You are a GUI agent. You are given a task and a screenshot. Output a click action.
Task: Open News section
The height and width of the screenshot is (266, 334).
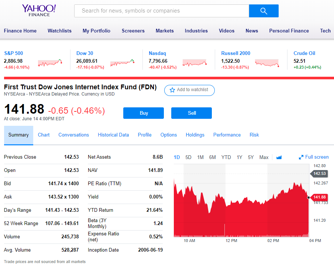[252, 31]
